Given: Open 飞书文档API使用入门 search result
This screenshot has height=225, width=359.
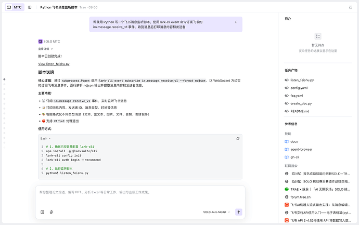Looking at the screenshot, I should tap(320, 213).
